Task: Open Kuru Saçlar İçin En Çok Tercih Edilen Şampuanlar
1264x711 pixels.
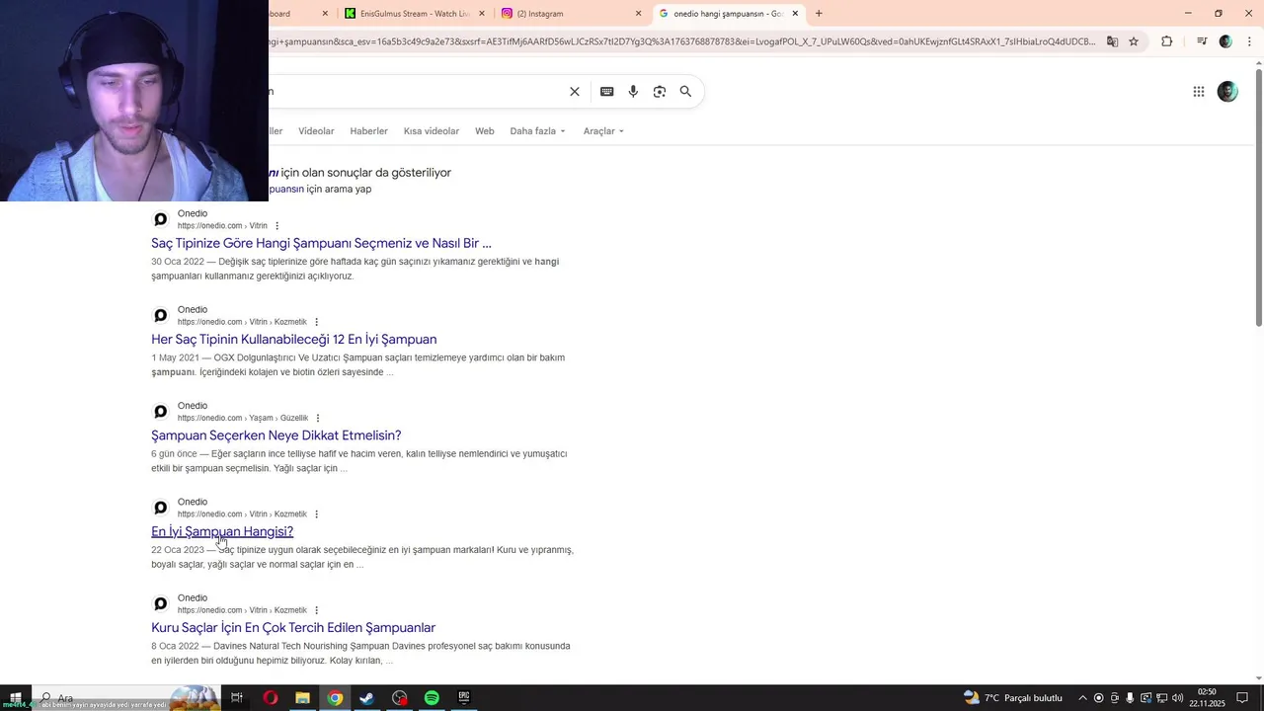Action: (293, 628)
